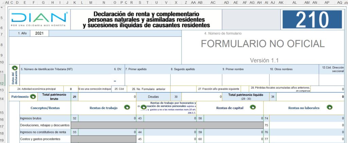Click Ingresos brutos cell 32 under Rentas de trabajo
The image size is (348, 143).
point(107,118)
